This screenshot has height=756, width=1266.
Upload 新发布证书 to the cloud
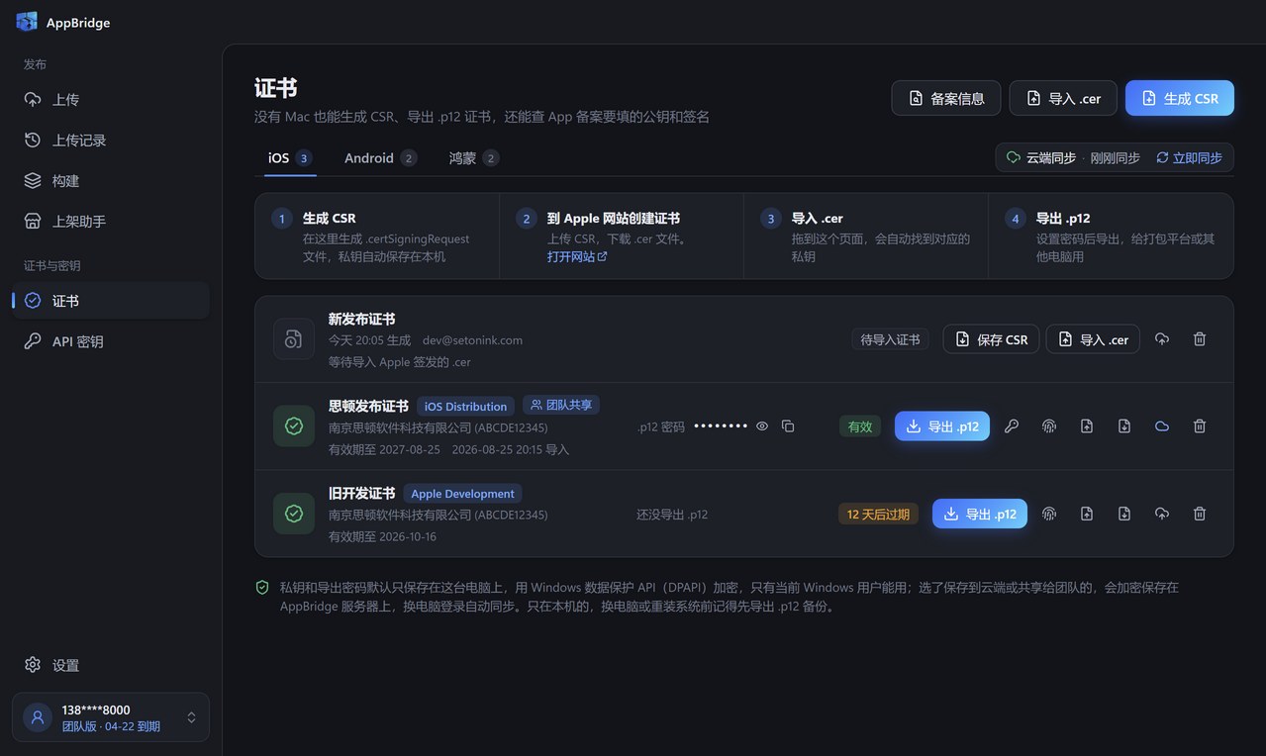pyautogui.click(x=1162, y=339)
